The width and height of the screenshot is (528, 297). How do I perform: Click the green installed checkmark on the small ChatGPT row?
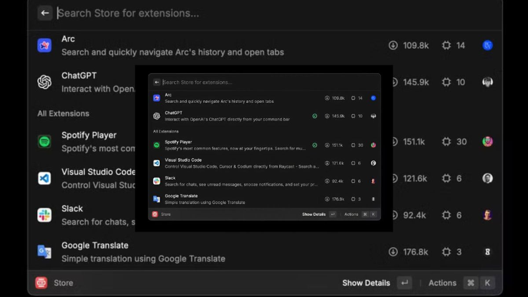(x=315, y=116)
